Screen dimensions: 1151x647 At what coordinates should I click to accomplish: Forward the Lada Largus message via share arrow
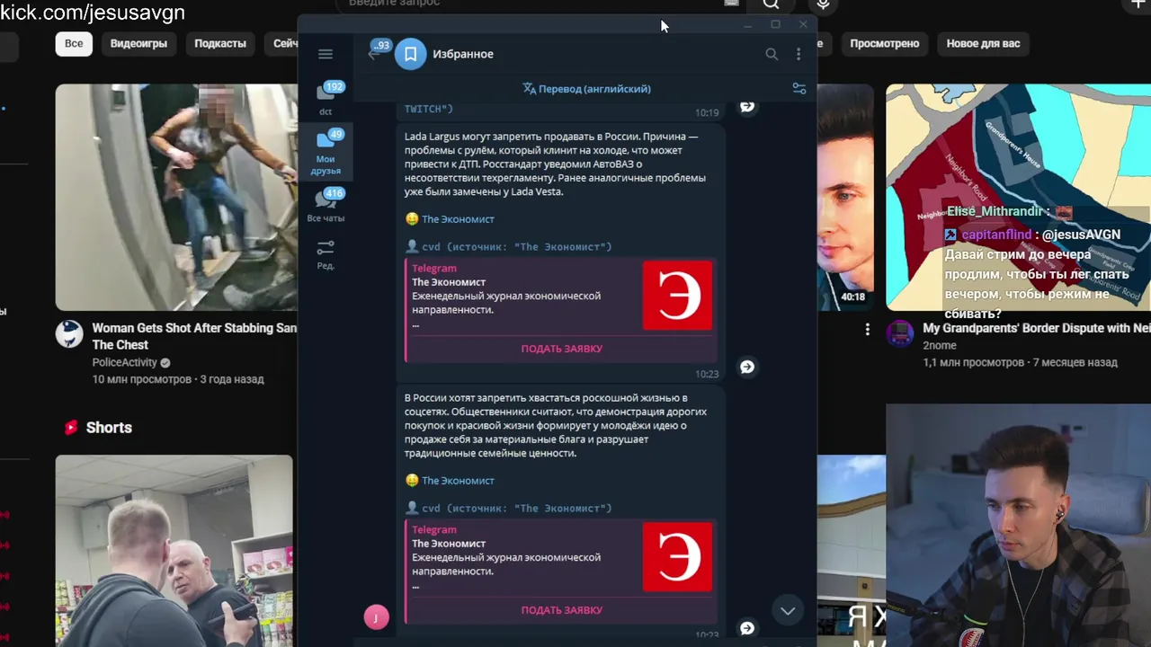point(747,367)
